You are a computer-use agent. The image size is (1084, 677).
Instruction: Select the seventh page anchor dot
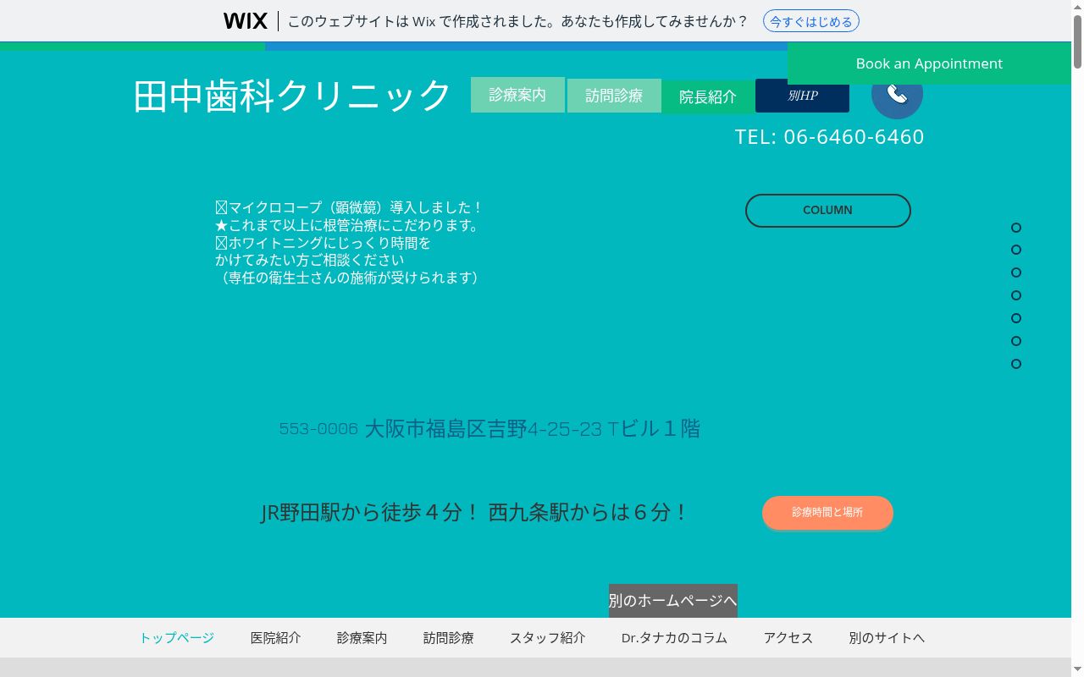click(1016, 364)
